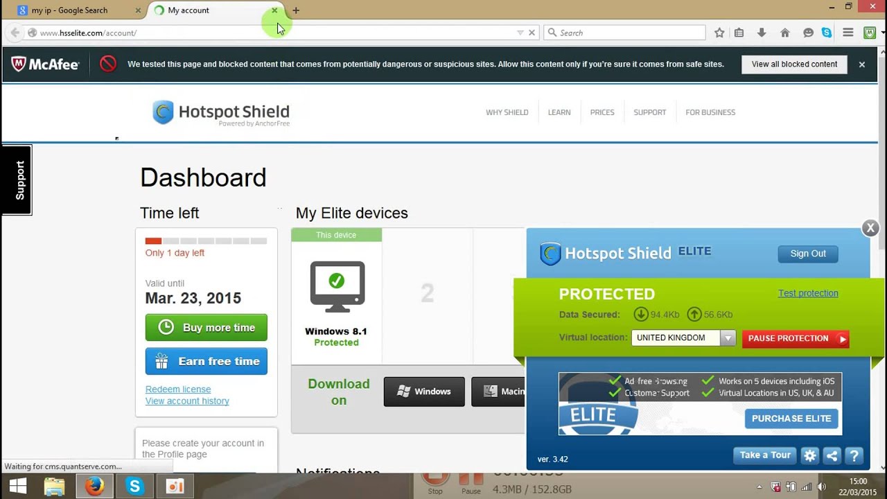Stop loading page with address bar X

pyautogui.click(x=532, y=33)
